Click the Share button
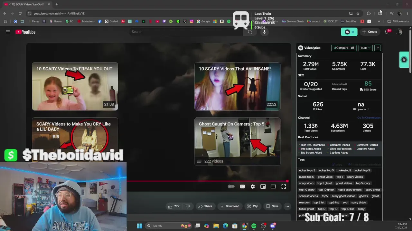412x231 pixels. click(205, 206)
